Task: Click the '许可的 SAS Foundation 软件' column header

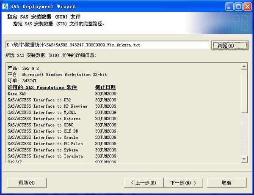Action: [x=42, y=87]
